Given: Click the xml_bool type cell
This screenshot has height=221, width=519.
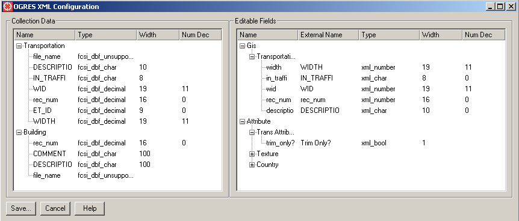Looking at the screenshot, I should pos(374,143).
